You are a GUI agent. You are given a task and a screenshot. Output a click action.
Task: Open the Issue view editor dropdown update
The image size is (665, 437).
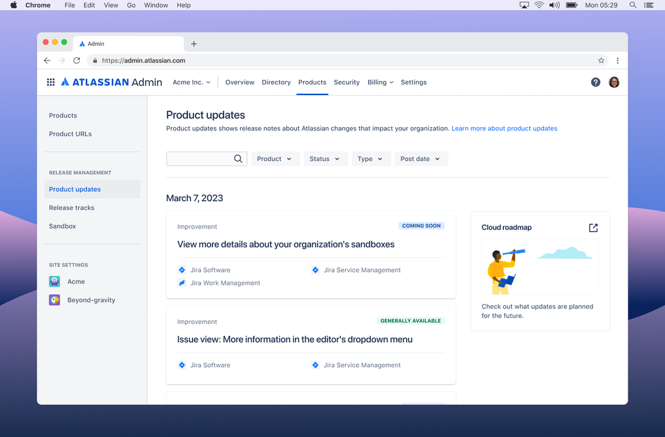pyautogui.click(x=295, y=339)
